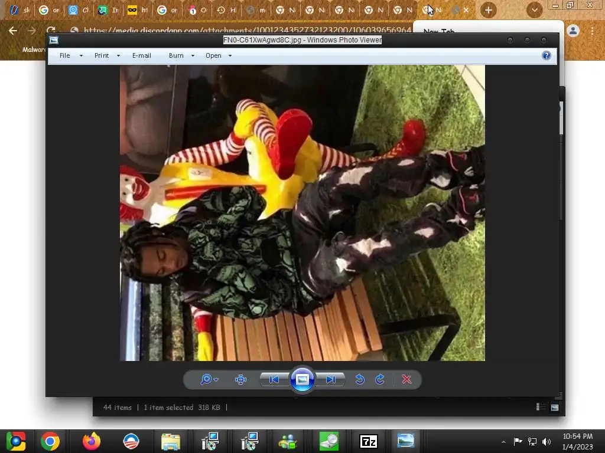605x453 pixels.
Task: Open File Explorer from the taskbar
Action: pyautogui.click(x=171, y=442)
